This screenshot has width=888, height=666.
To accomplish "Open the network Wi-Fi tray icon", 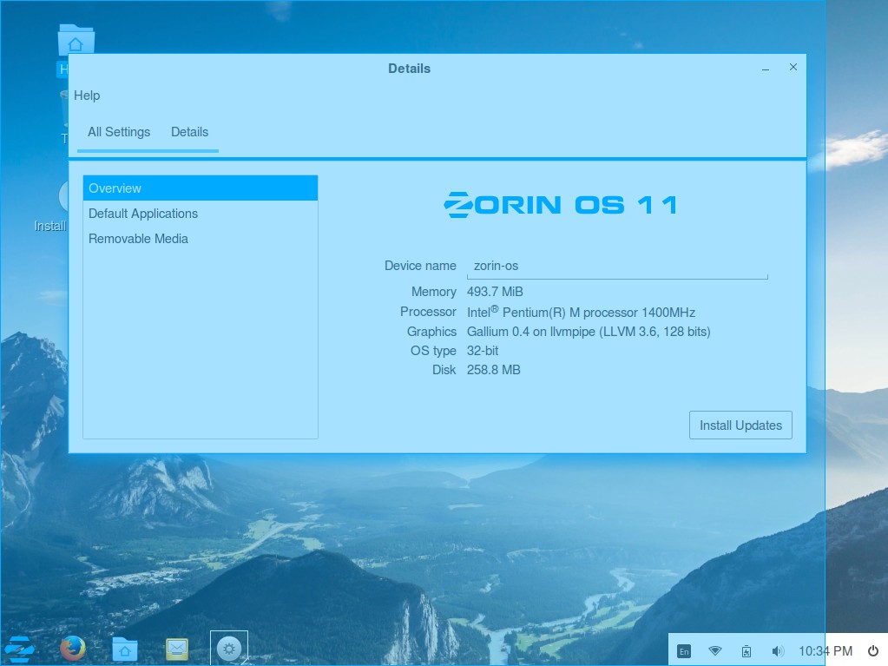I will point(715,651).
